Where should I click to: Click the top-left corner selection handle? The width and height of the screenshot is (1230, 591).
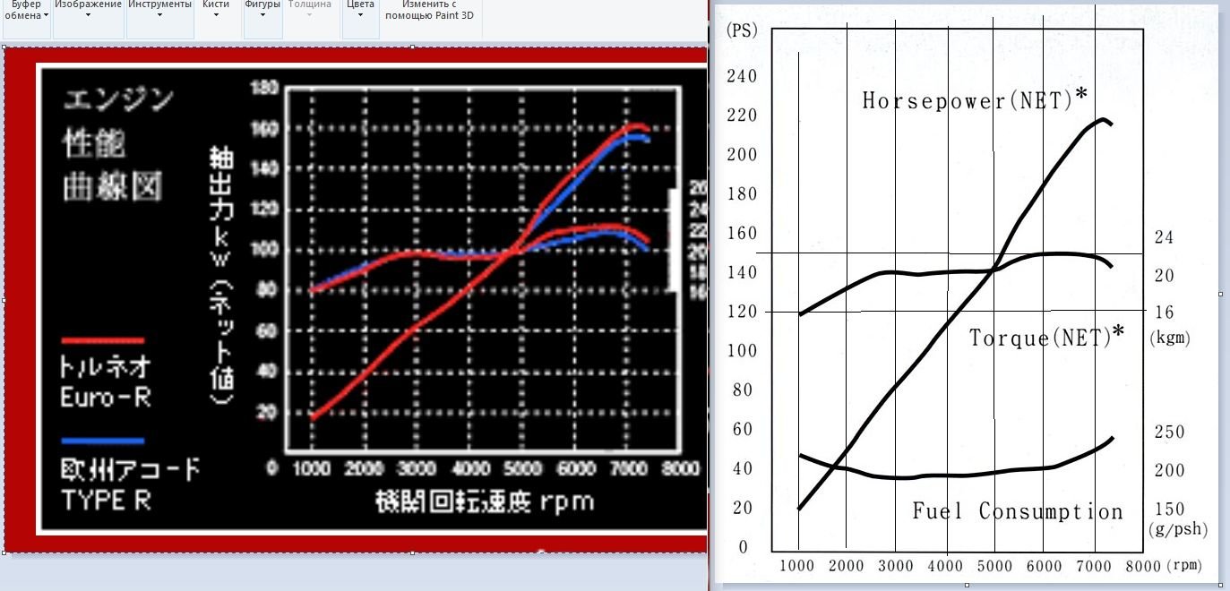(x=4, y=47)
